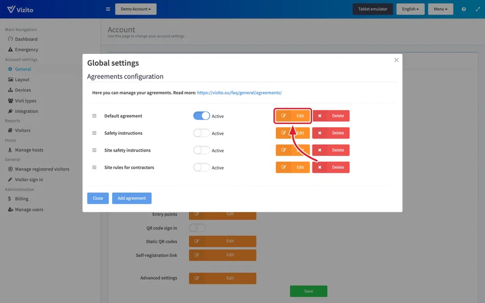Screen dimensions: 485x303
Task: Edit the Default agreement
Action: (x=292, y=115)
